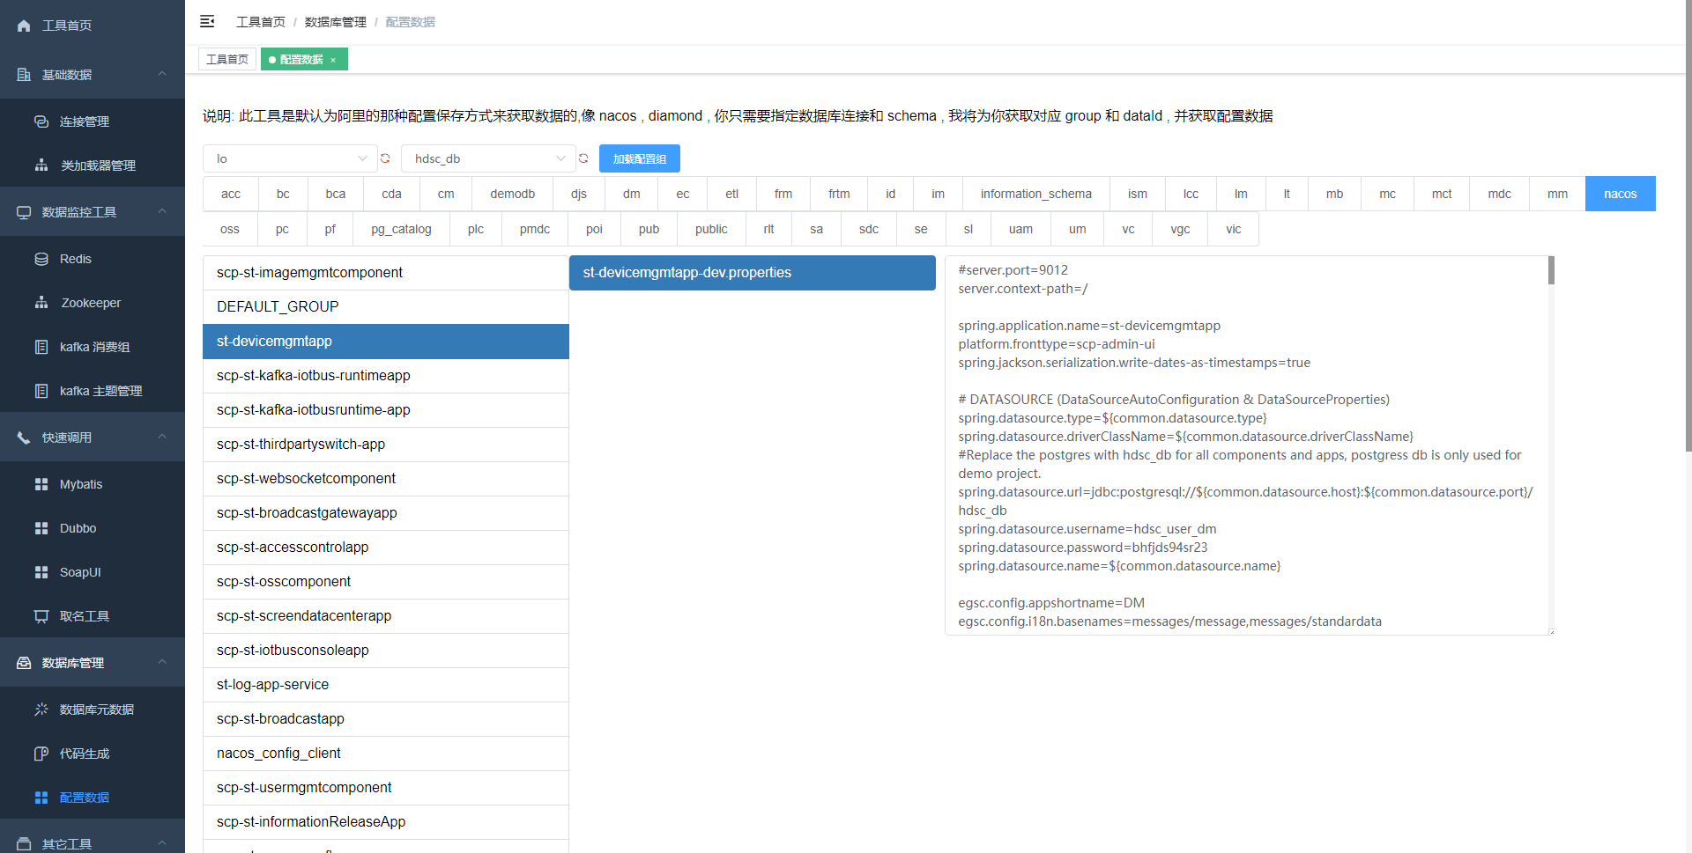The image size is (1692, 853).
Task: Select the DEFAULT_GROUP group row
Action: click(x=386, y=307)
